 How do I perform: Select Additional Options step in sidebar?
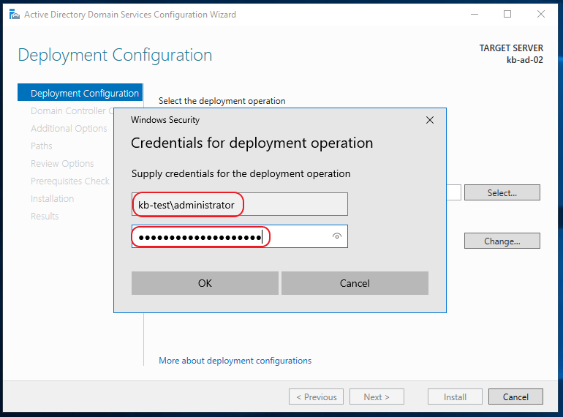click(69, 128)
